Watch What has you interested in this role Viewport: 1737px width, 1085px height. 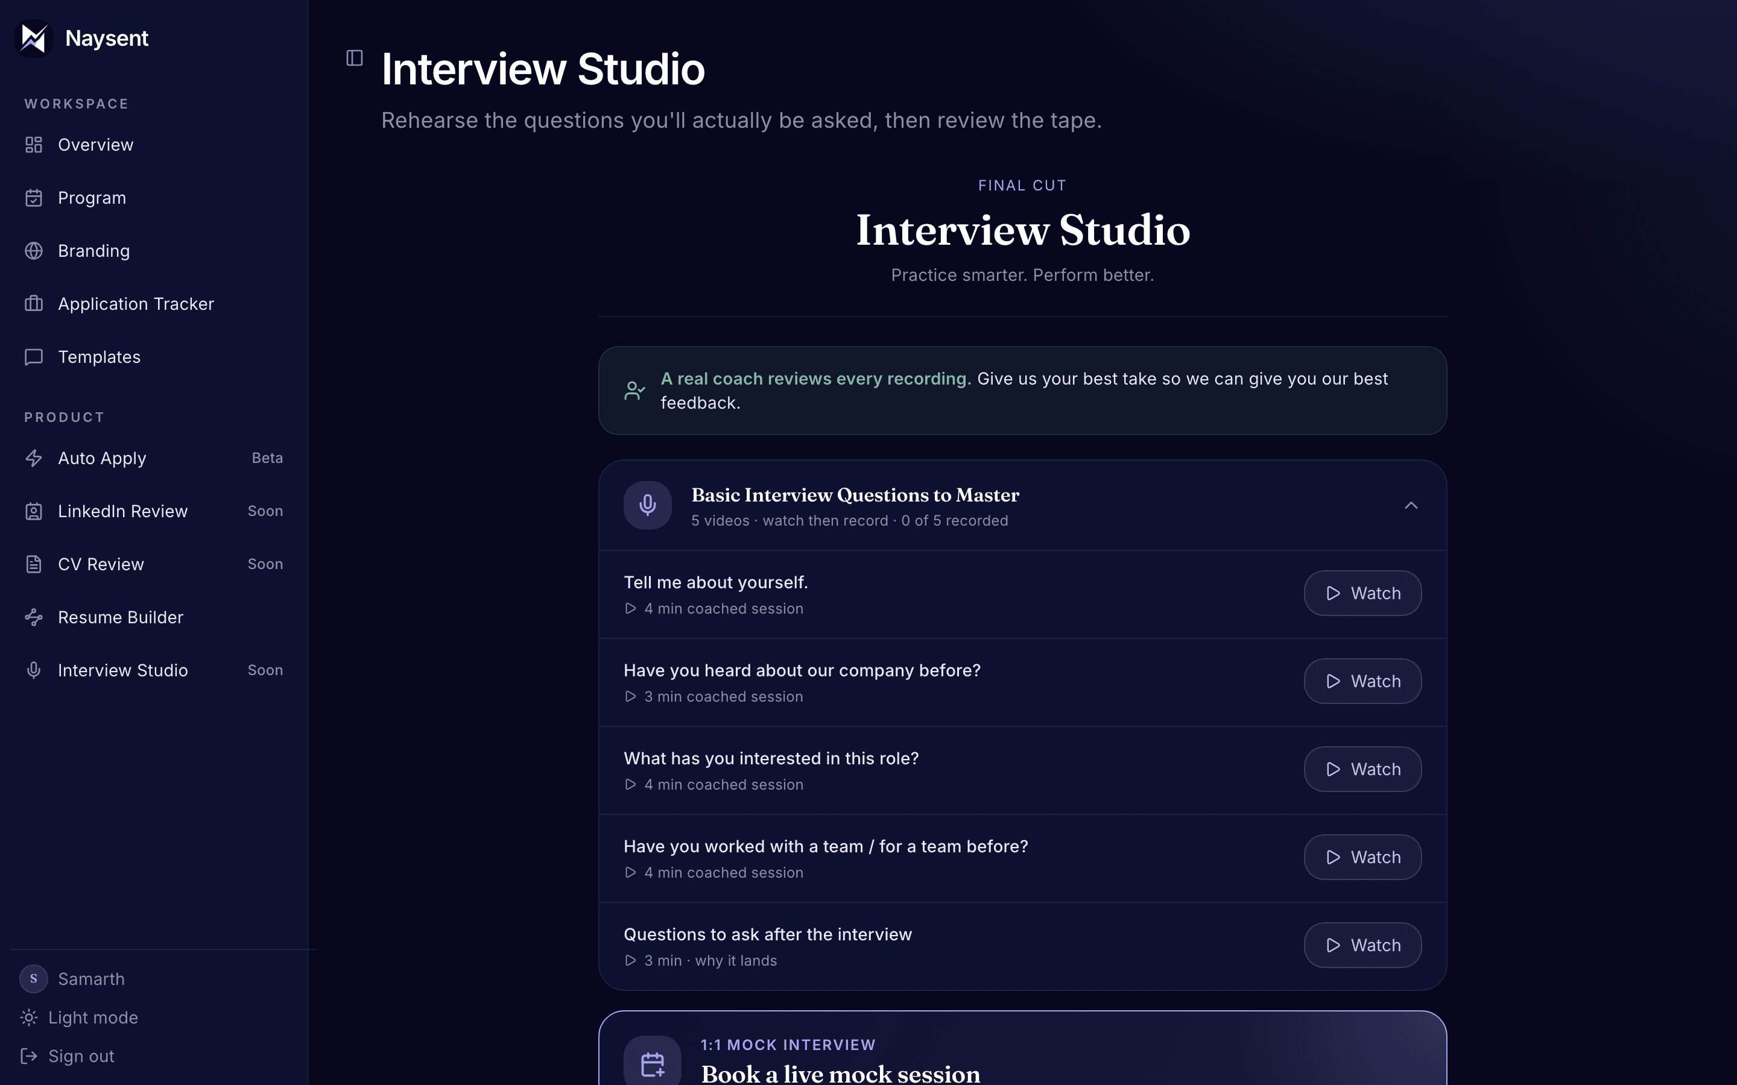pos(1362,769)
